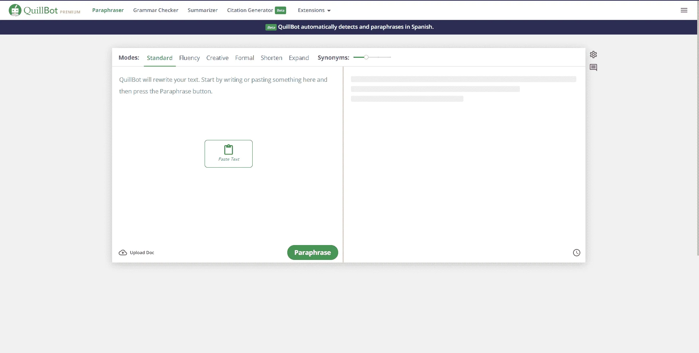Screen dimensions: 699x353
Task: Open the feedback comment icon
Action: click(593, 68)
